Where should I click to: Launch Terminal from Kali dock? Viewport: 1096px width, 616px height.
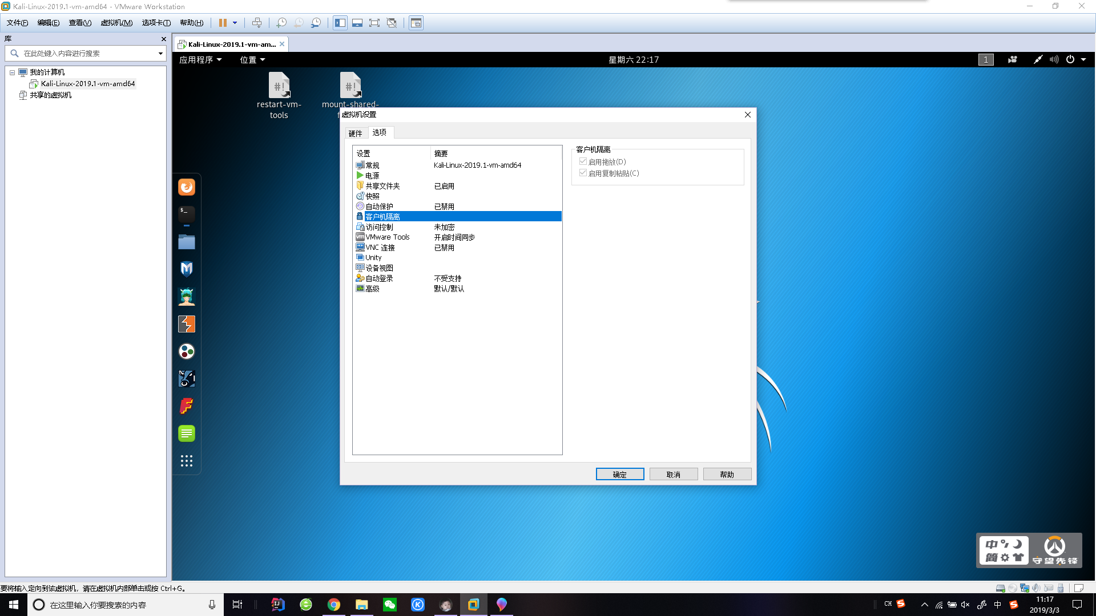point(187,214)
